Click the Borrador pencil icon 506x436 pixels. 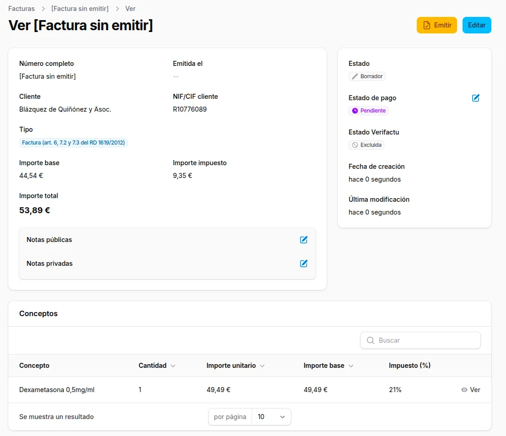click(x=355, y=76)
